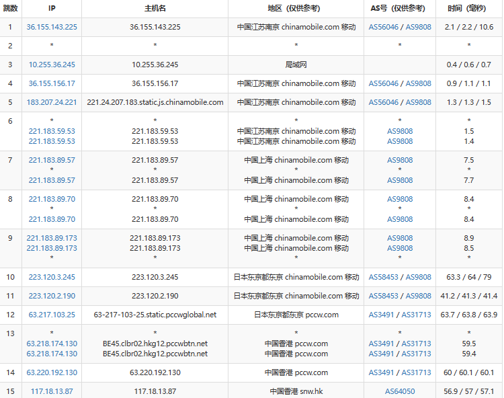Open the AS56046 link in hop 4 row
Viewport: 504px width, 398px height.
[x=383, y=83]
